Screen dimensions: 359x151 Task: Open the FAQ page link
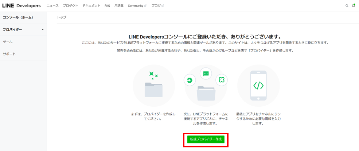107,6
